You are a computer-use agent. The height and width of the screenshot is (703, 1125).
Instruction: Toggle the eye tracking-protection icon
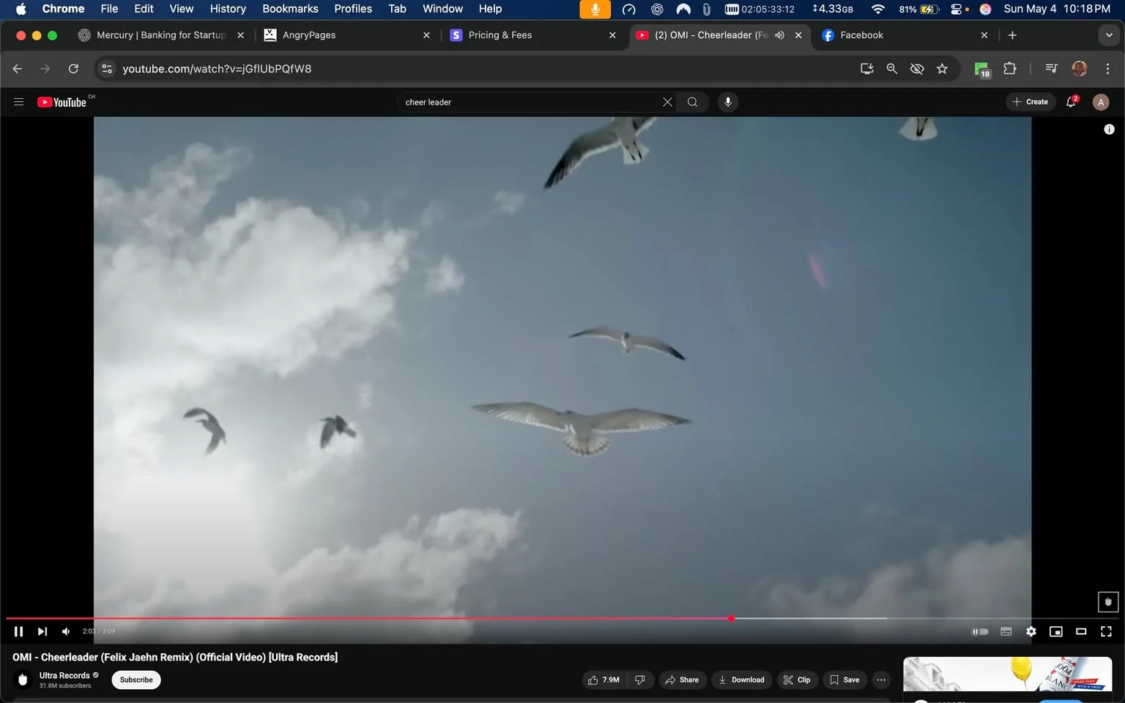[917, 69]
